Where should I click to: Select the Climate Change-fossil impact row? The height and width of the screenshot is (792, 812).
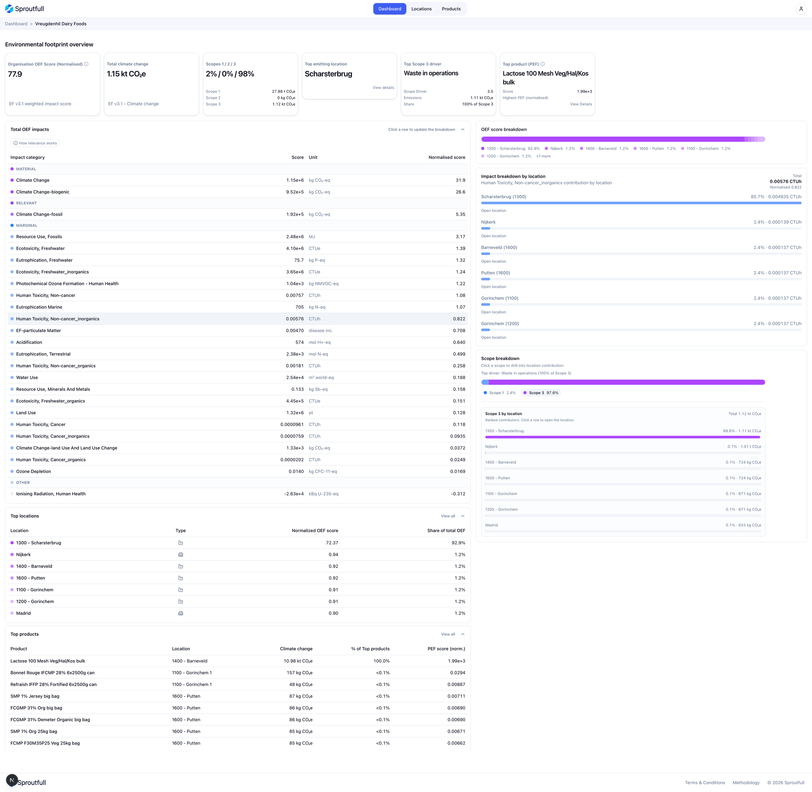click(238, 214)
